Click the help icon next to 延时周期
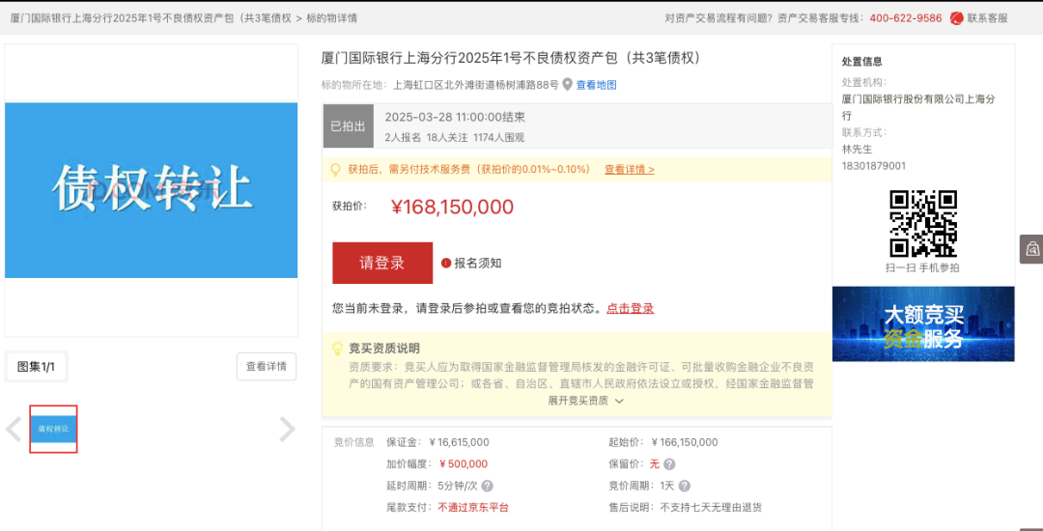The image size is (1043, 531). click(487, 486)
